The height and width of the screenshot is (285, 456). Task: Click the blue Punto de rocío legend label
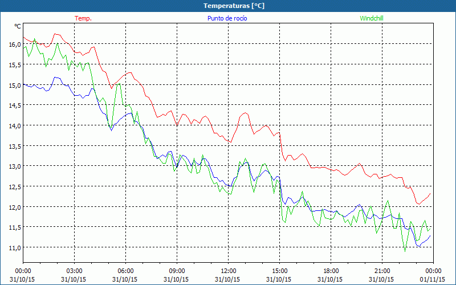[227, 18]
